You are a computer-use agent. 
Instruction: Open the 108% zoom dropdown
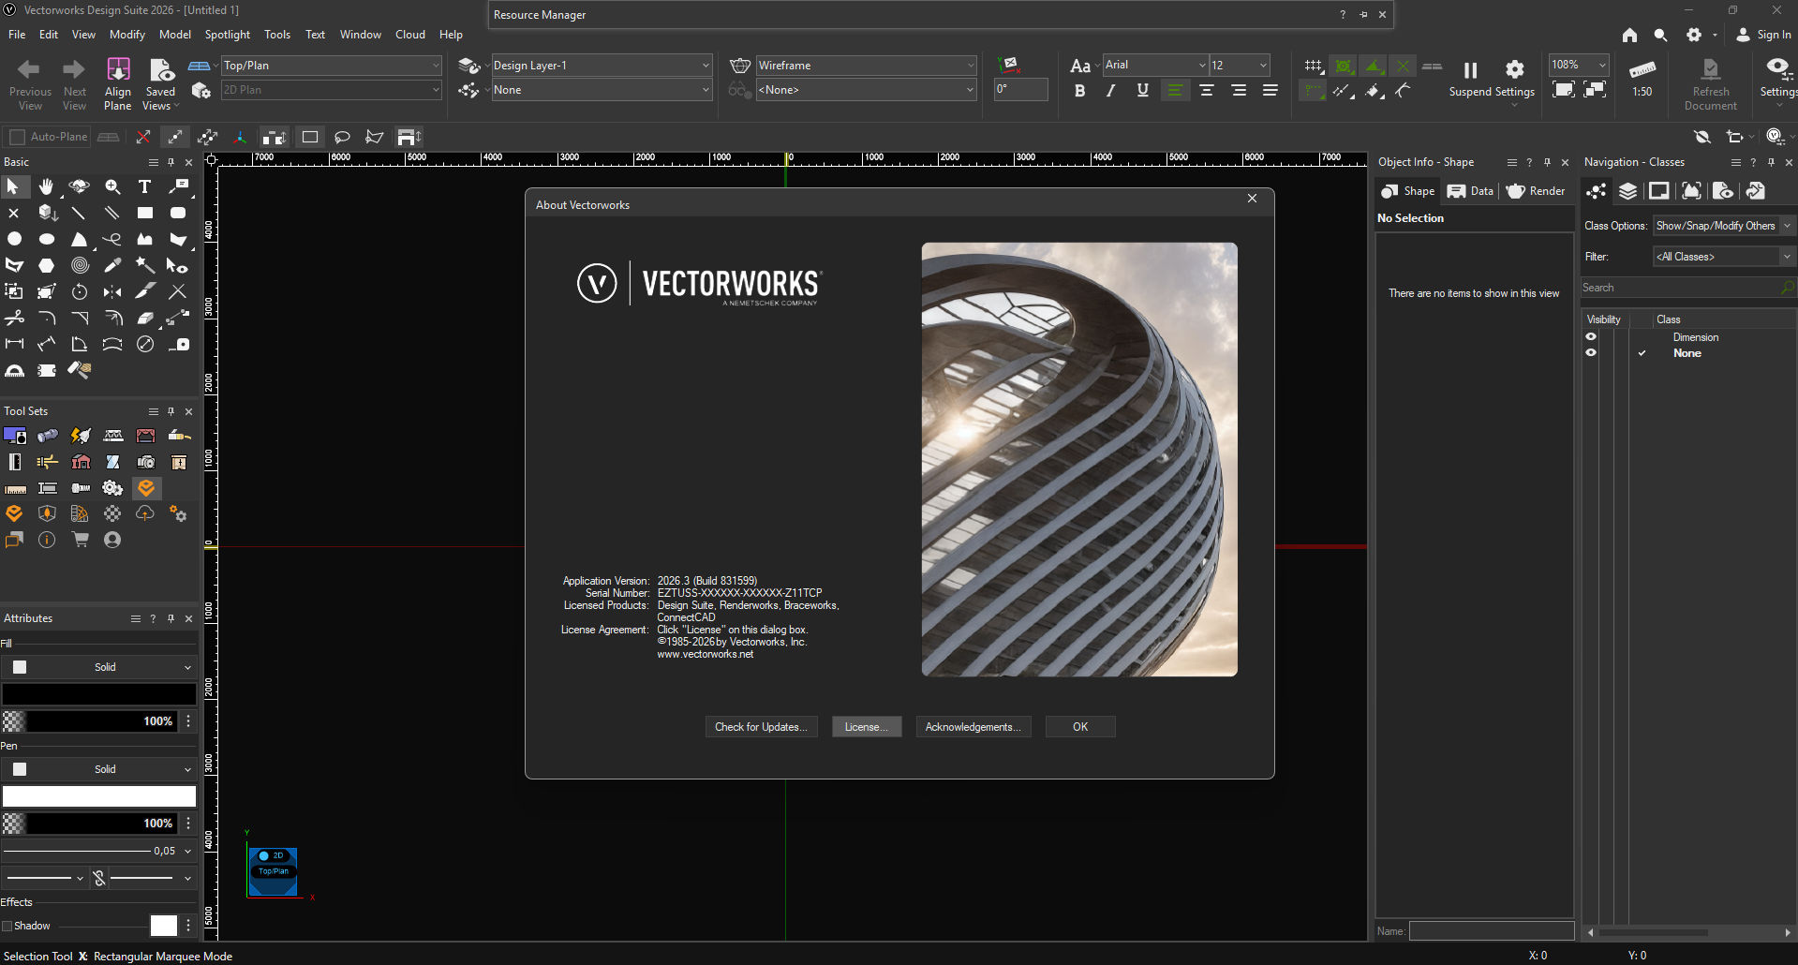click(1579, 65)
